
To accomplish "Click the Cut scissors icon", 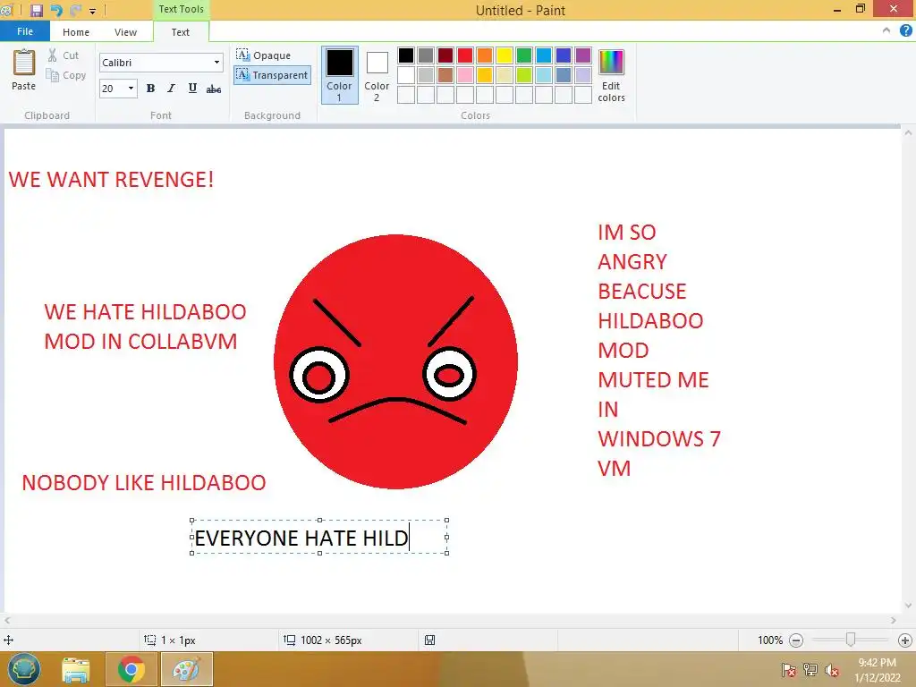I will [x=53, y=55].
